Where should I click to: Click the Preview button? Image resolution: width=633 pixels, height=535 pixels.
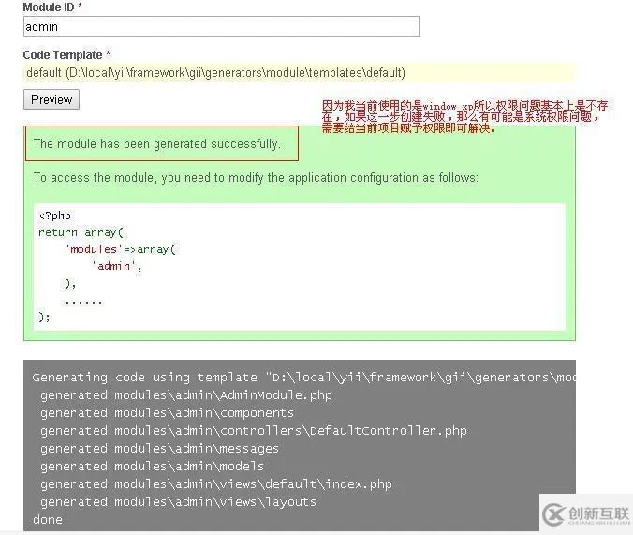point(52,100)
